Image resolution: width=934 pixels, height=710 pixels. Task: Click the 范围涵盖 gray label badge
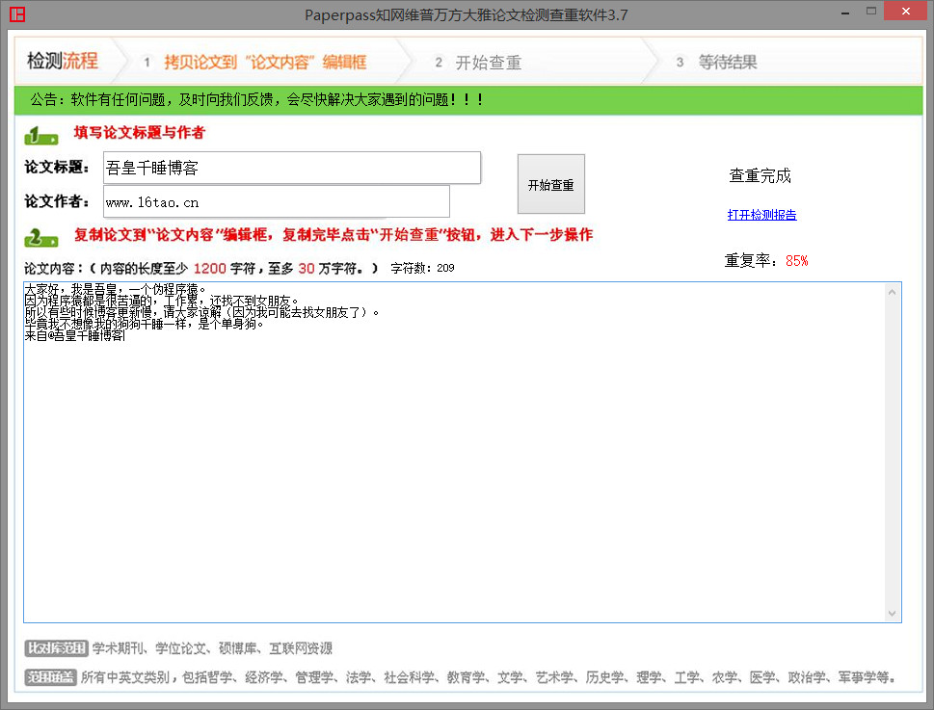pos(50,677)
